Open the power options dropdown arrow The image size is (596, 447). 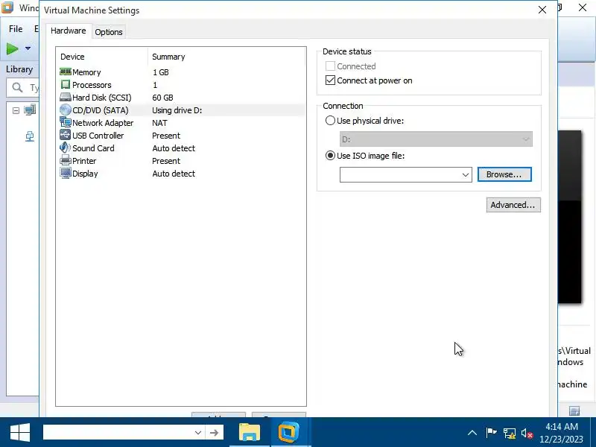(28, 48)
